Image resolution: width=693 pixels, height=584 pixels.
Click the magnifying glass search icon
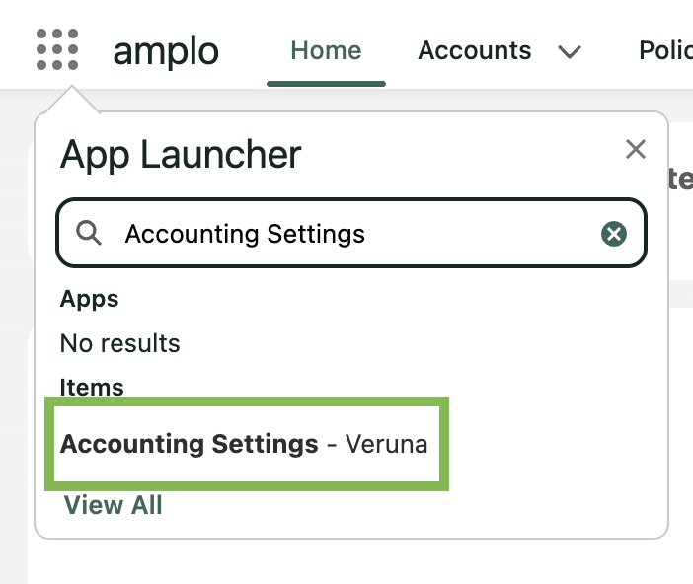click(89, 233)
